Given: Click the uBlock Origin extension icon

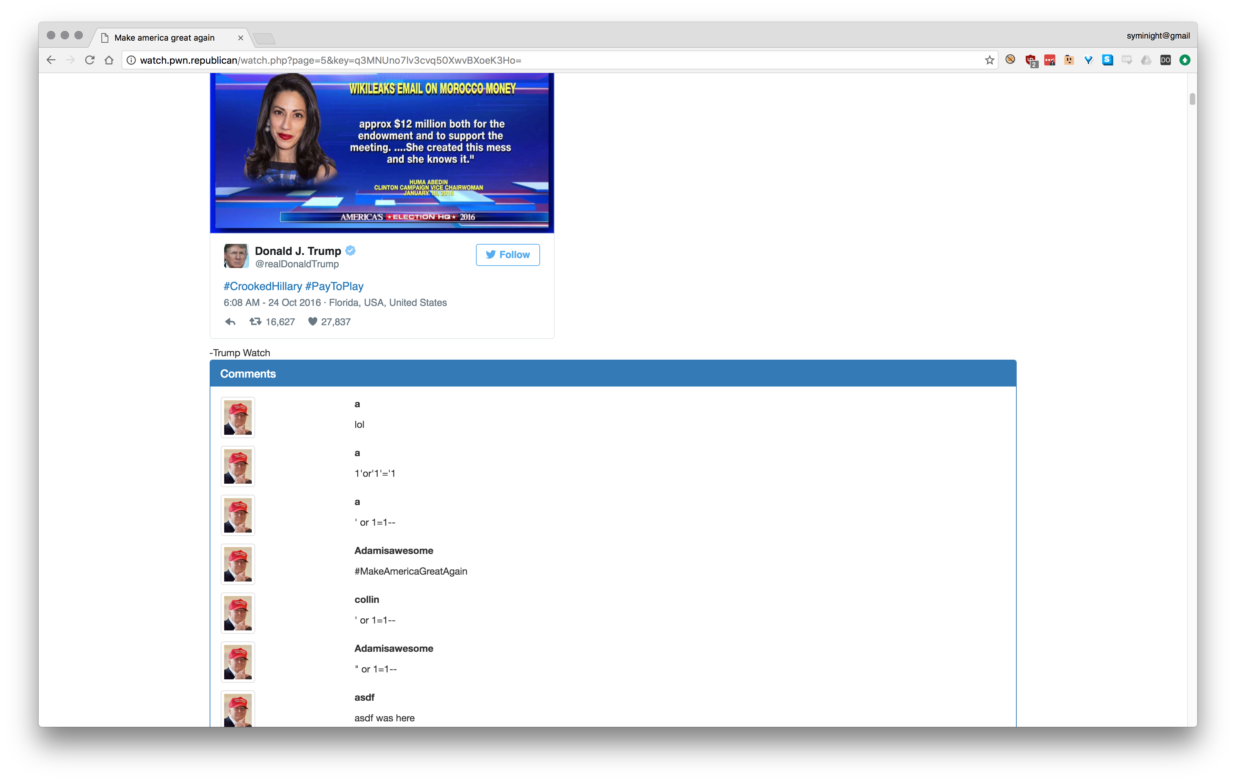Looking at the screenshot, I should click(x=1030, y=61).
